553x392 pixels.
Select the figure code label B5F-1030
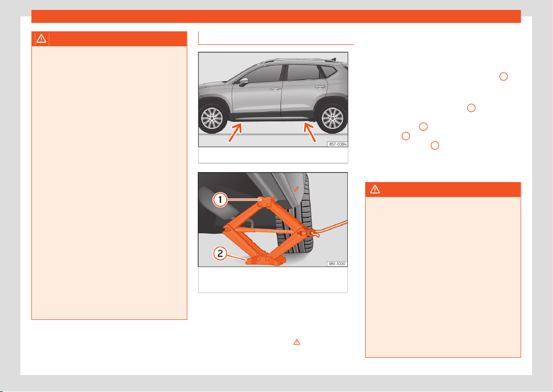coord(337,264)
